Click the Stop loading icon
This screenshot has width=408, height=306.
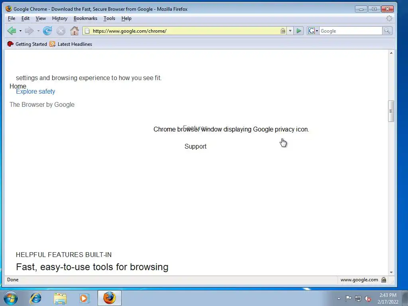point(61,31)
